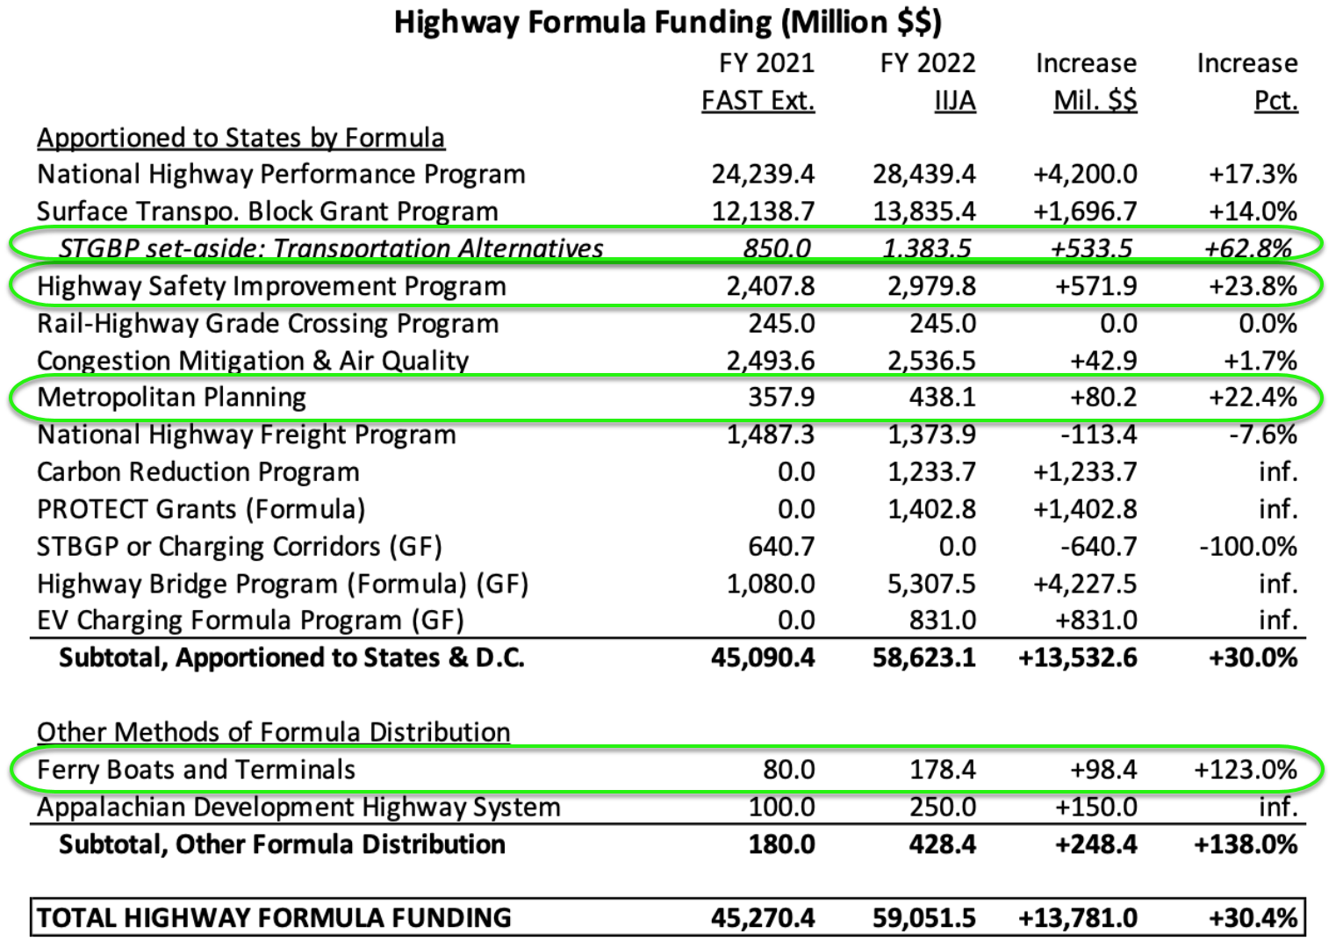Select the +42.9 increase value
1343x948 pixels.
[1102, 361]
